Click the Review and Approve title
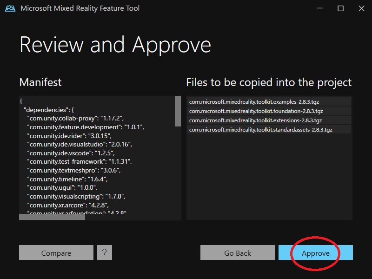This screenshot has height=279, width=372. click(115, 45)
